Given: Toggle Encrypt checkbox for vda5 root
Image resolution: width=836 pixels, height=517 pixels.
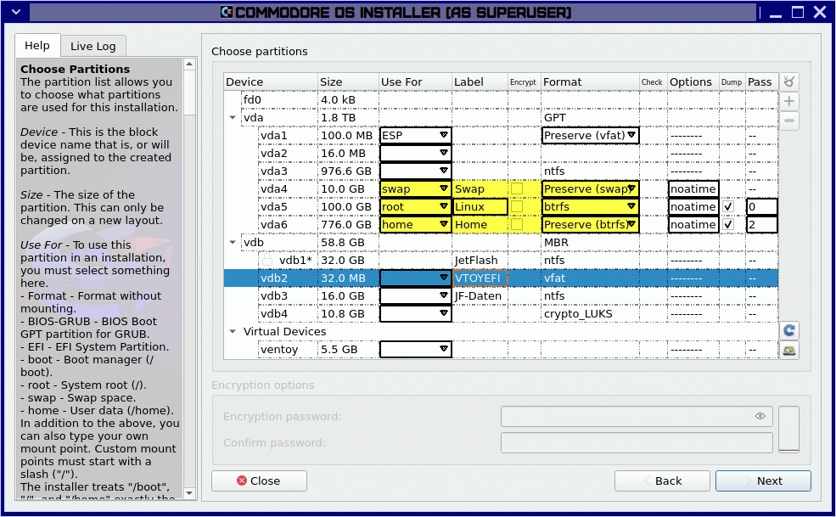Looking at the screenshot, I should point(517,206).
